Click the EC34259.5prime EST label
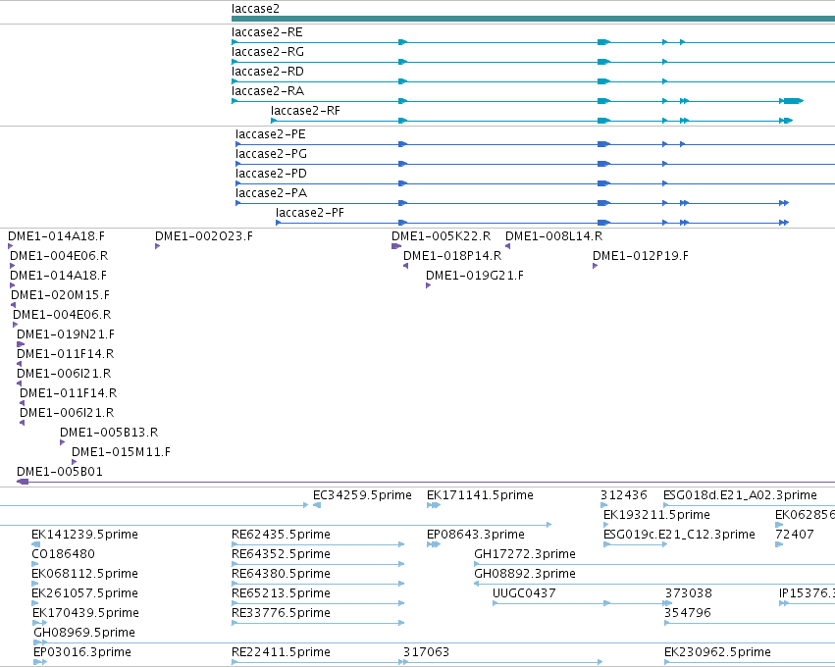The width and height of the screenshot is (835, 667). (362, 495)
